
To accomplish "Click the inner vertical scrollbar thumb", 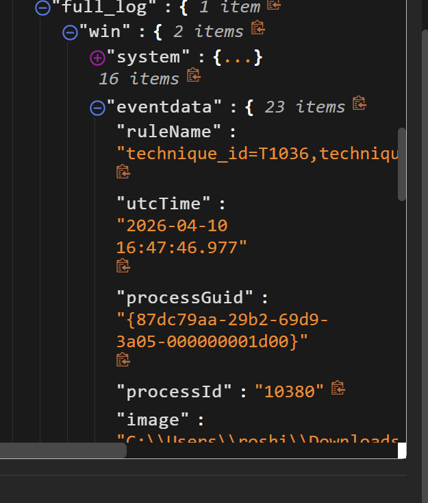I will 402,164.
